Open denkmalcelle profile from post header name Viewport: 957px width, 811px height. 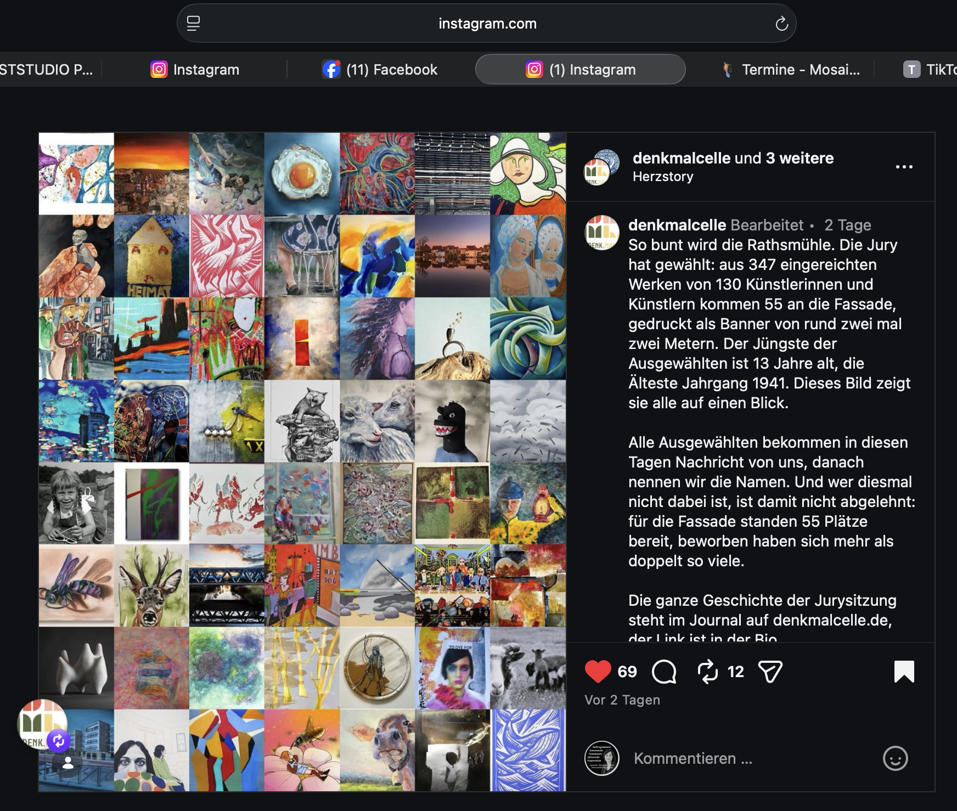pos(682,158)
